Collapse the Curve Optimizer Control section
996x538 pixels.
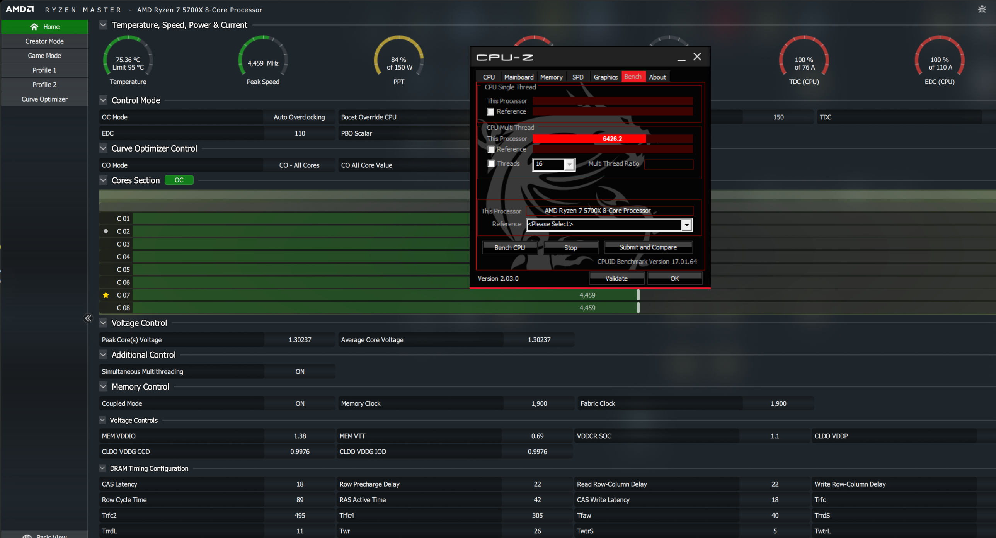pyautogui.click(x=103, y=148)
